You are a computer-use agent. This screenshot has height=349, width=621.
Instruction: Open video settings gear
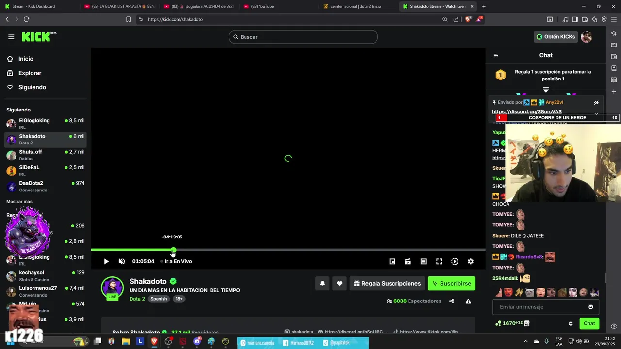(x=471, y=261)
